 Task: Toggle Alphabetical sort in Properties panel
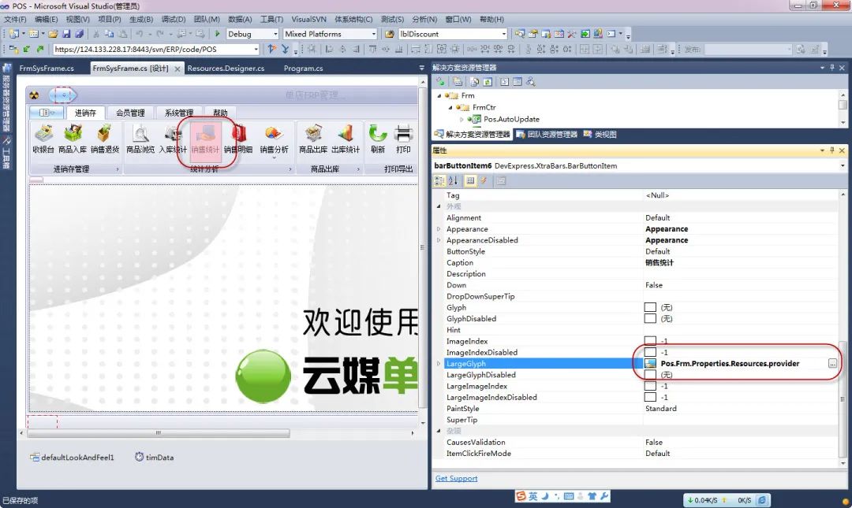tap(453, 180)
